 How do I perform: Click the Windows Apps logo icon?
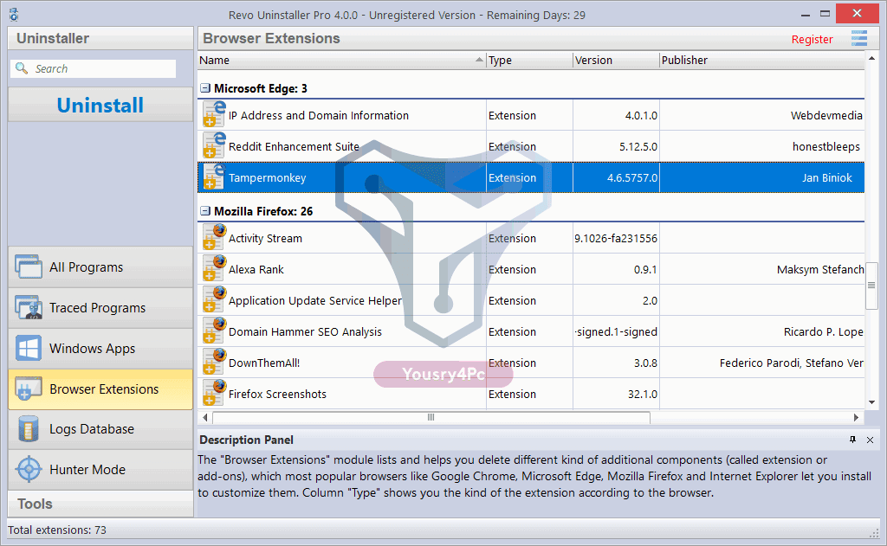29,348
